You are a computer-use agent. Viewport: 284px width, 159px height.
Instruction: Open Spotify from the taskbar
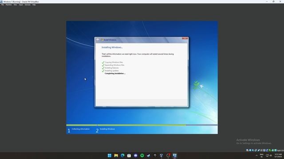[x=142, y=155]
